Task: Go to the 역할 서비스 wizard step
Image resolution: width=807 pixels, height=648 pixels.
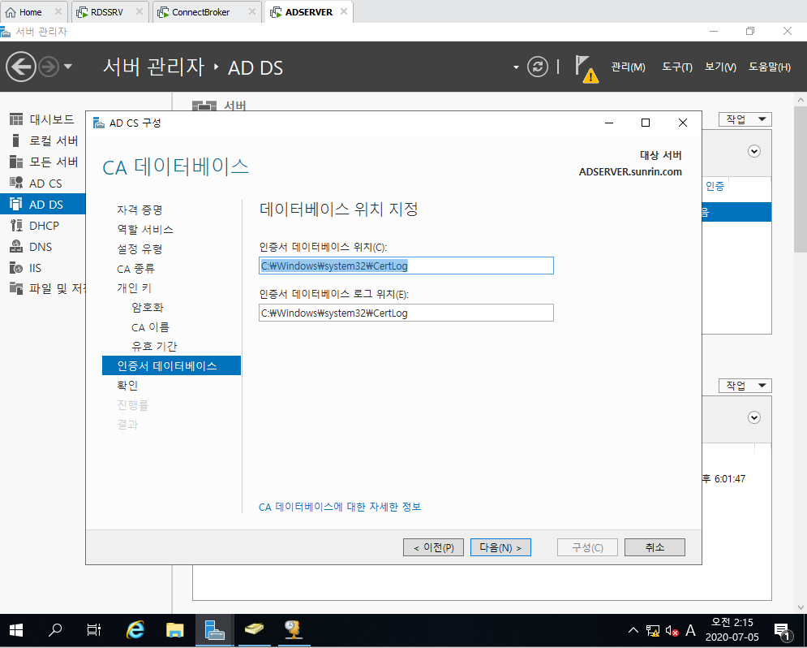Action: point(144,229)
